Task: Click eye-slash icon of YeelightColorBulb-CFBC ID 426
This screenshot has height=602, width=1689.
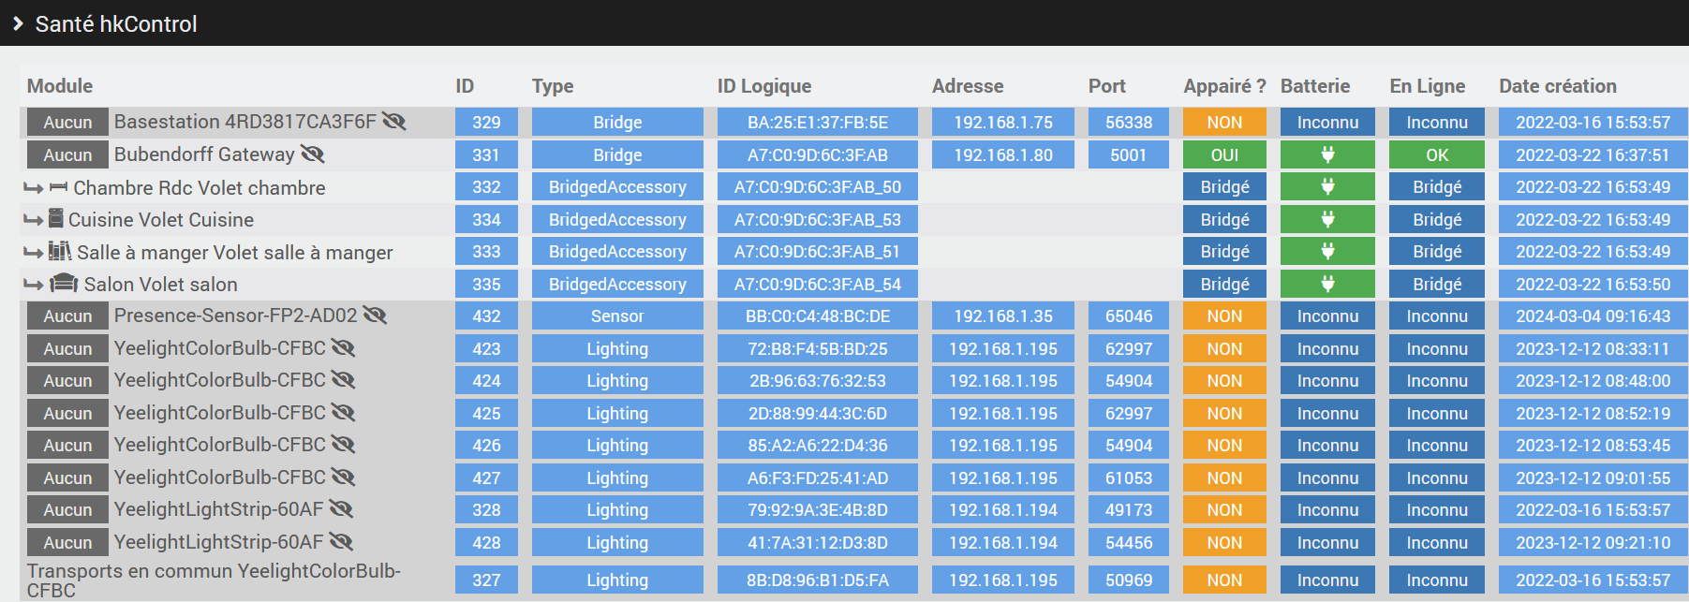Action: 343,445
